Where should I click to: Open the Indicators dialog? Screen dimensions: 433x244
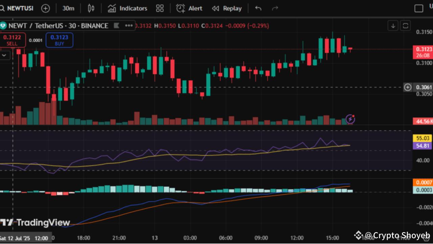pyautogui.click(x=128, y=8)
